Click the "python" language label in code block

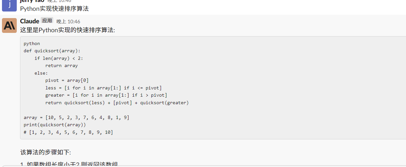coord(32,43)
